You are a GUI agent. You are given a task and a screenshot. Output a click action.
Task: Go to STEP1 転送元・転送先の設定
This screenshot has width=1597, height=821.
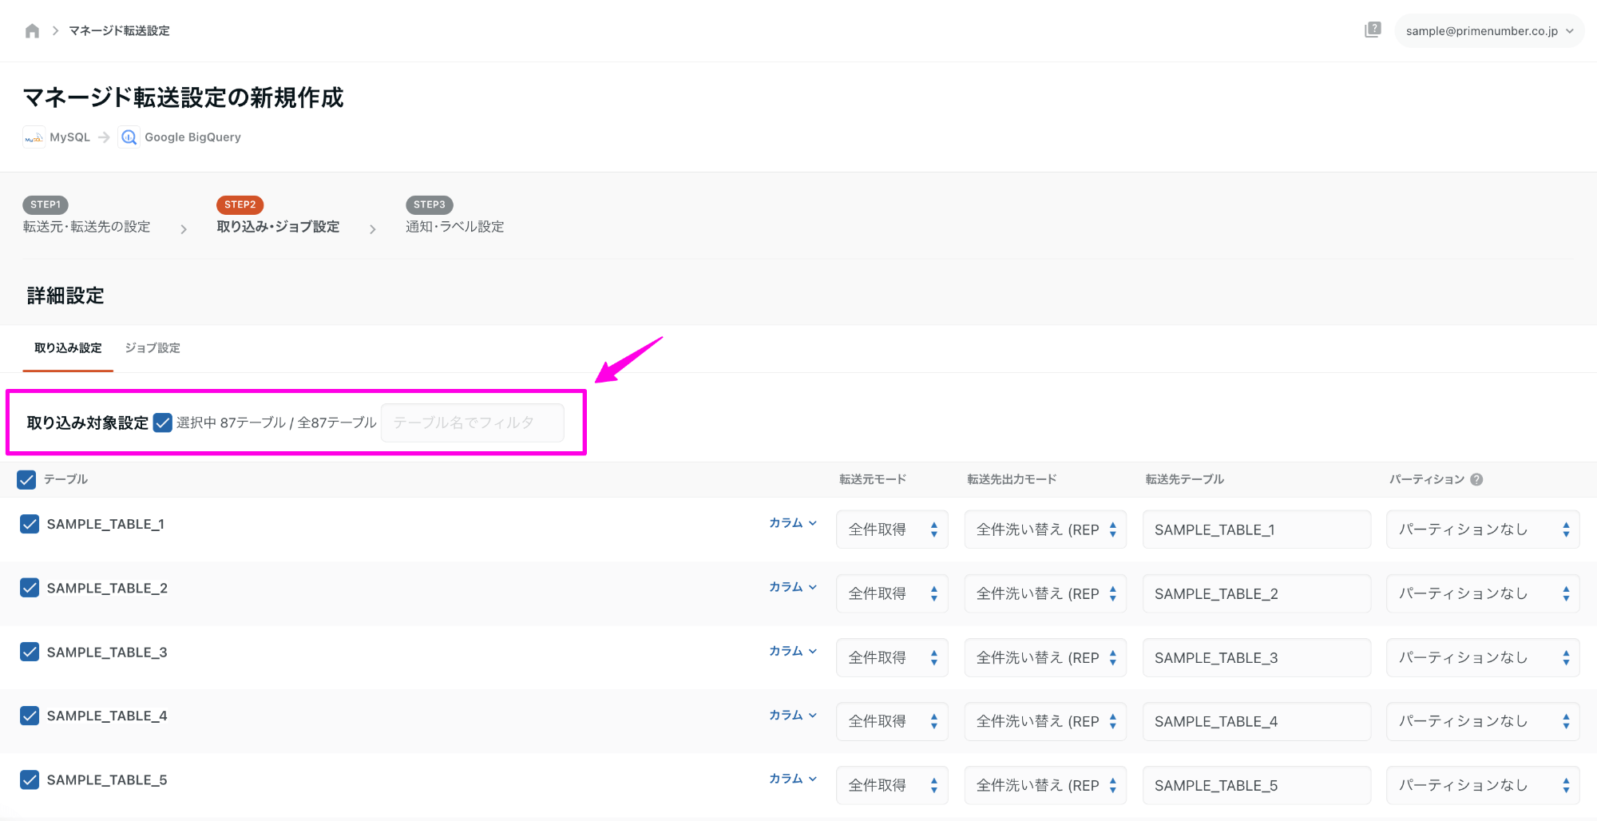coord(86,216)
